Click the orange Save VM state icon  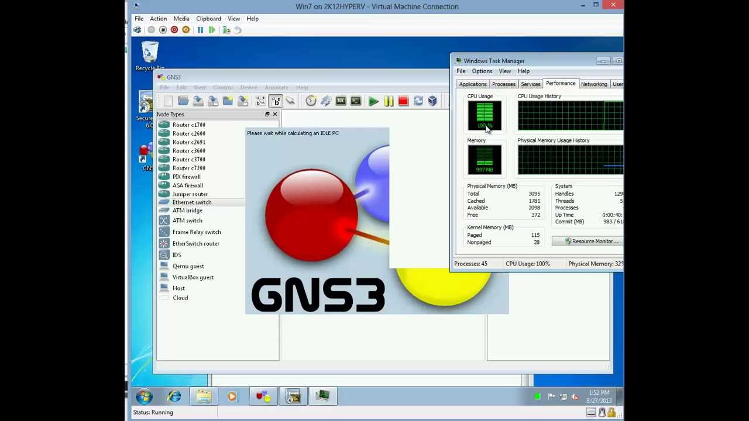pos(186,30)
